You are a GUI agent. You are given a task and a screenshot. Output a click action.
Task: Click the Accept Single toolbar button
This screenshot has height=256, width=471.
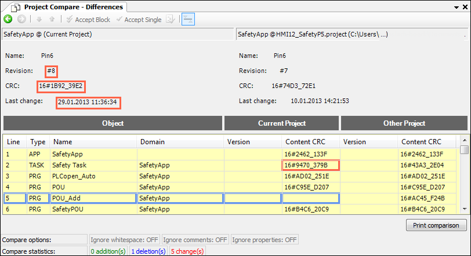(139, 19)
